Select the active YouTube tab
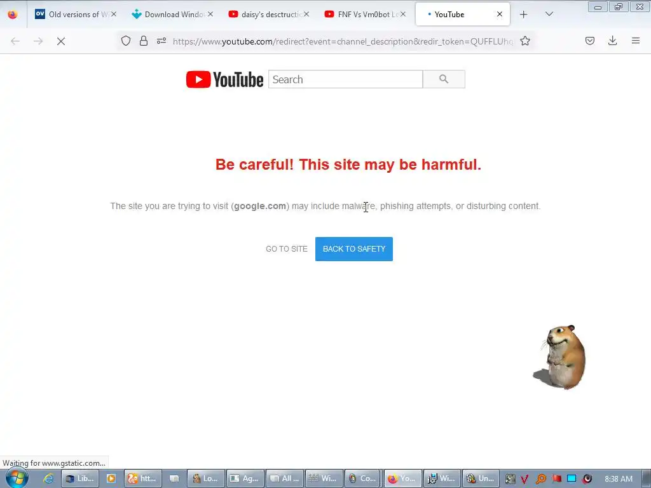 pos(463,15)
